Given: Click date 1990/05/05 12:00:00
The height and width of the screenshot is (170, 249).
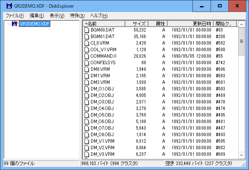Looking at the screenshot, I should click(x=191, y=56).
